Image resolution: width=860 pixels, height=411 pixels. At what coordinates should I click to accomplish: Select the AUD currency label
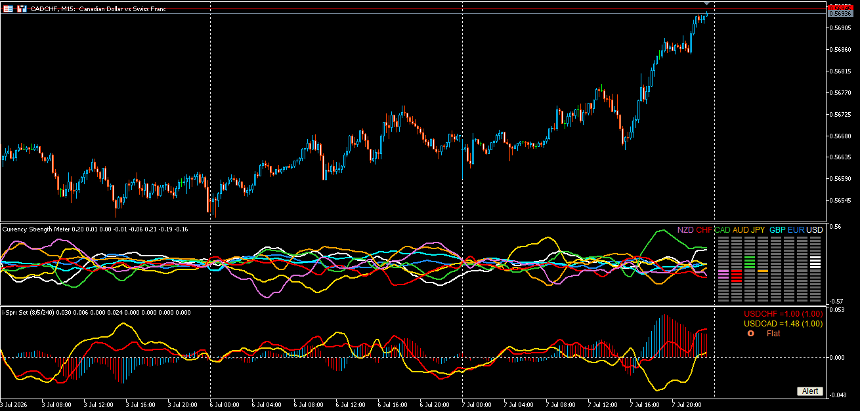coord(741,230)
